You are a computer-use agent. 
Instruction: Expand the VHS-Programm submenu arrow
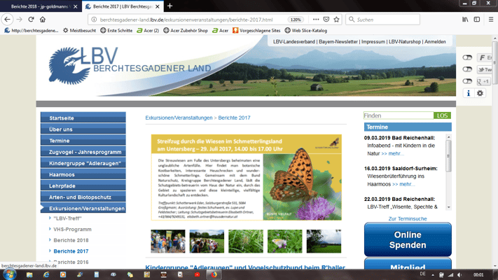50,229
